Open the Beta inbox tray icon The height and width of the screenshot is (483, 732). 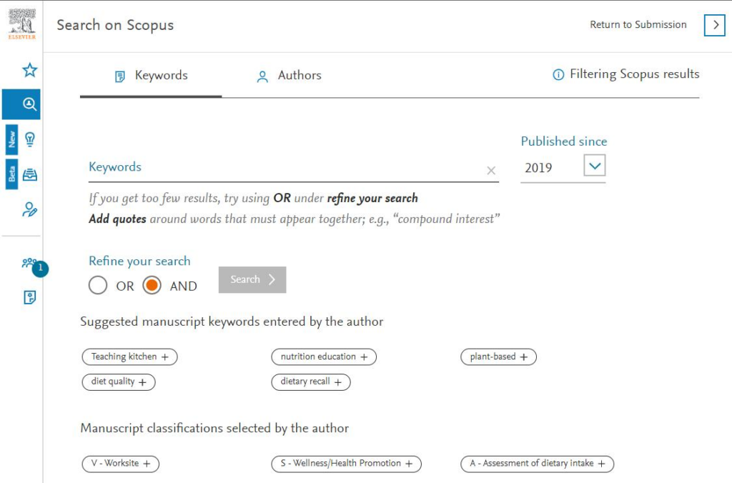(x=30, y=174)
